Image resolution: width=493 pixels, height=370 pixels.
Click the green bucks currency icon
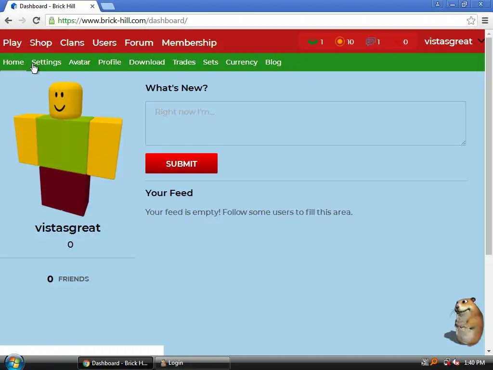(x=313, y=41)
